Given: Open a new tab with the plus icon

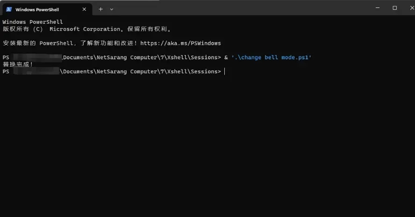Looking at the screenshot, I should click(100, 9).
